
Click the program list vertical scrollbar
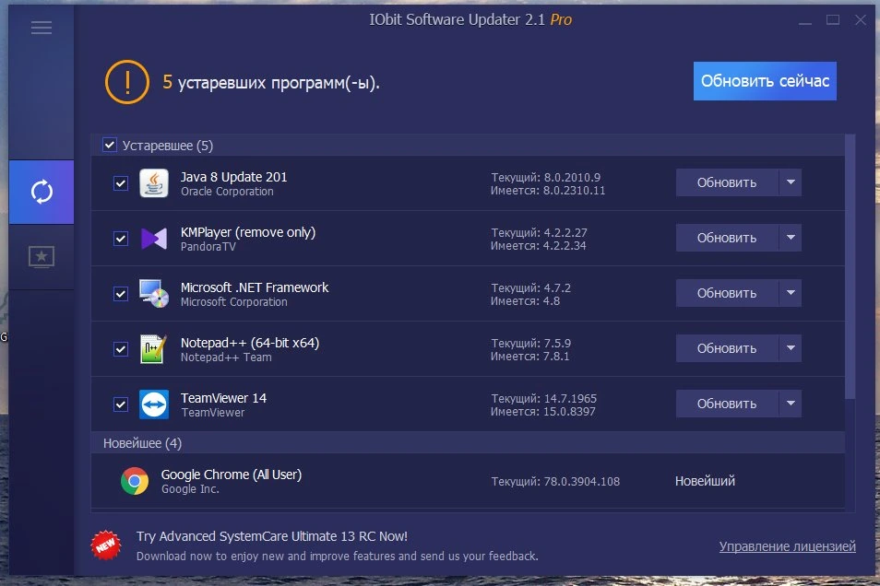(x=850, y=266)
